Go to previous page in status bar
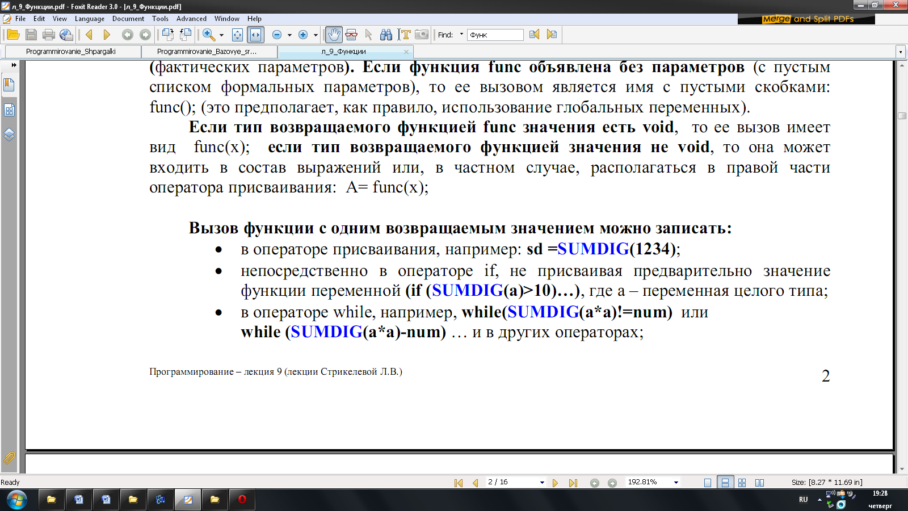This screenshot has height=511, width=908. (476, 483)
